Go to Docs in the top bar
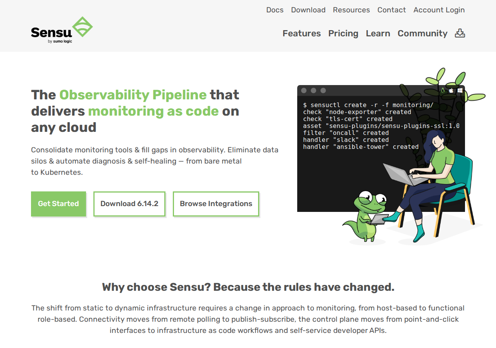 pyautogui.click(x=275, y=10)
